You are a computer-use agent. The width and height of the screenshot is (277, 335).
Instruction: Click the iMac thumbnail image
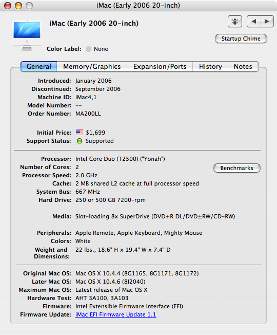27,35
